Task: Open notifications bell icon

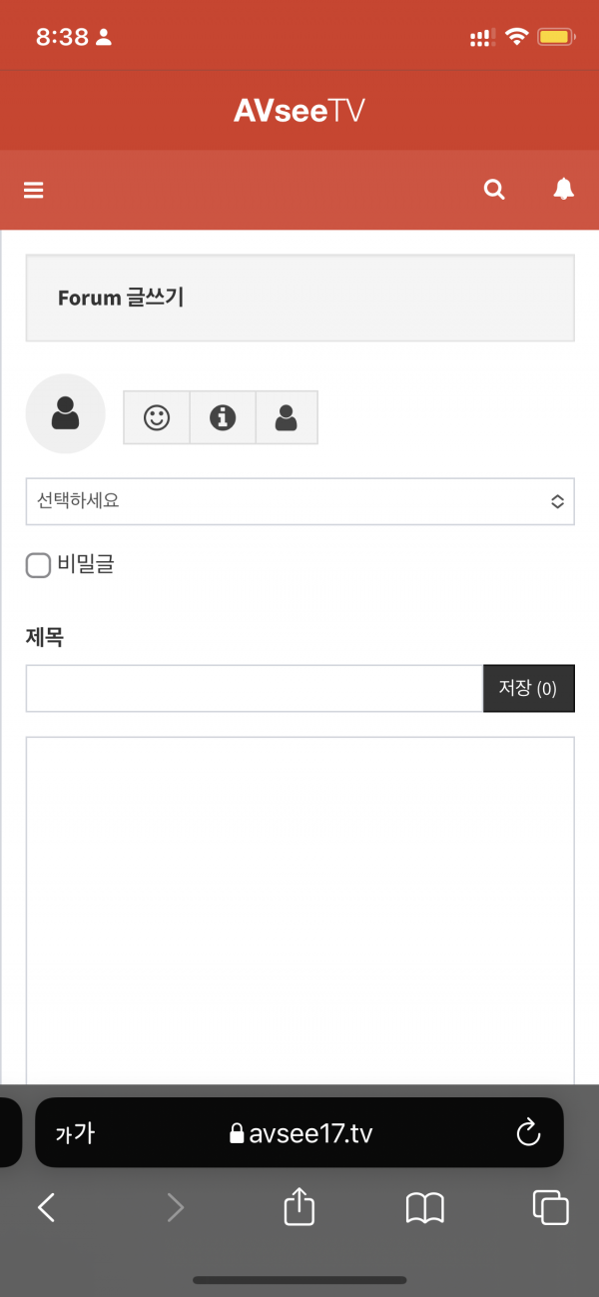Action: click(x=564, y=189)
